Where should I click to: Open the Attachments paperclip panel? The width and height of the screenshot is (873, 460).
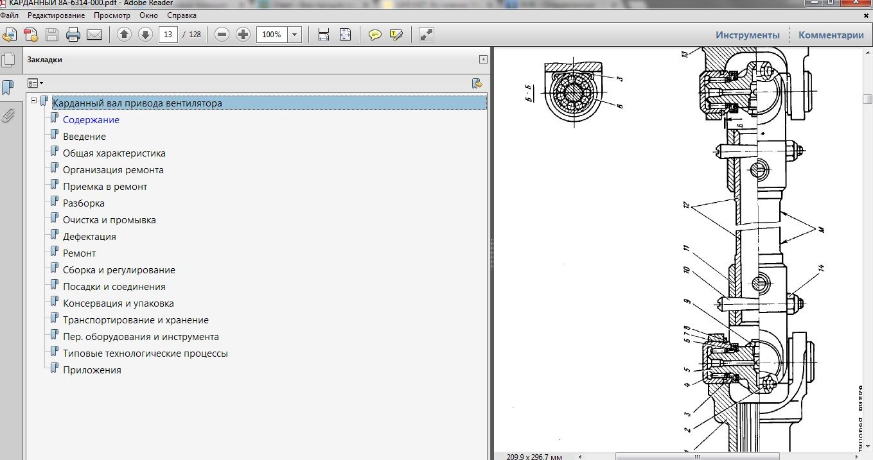pyautogui.click(x=8, y=115)
